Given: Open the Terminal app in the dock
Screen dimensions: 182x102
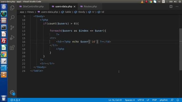Looking at the screenshot, I should click(x=4, y=27).
